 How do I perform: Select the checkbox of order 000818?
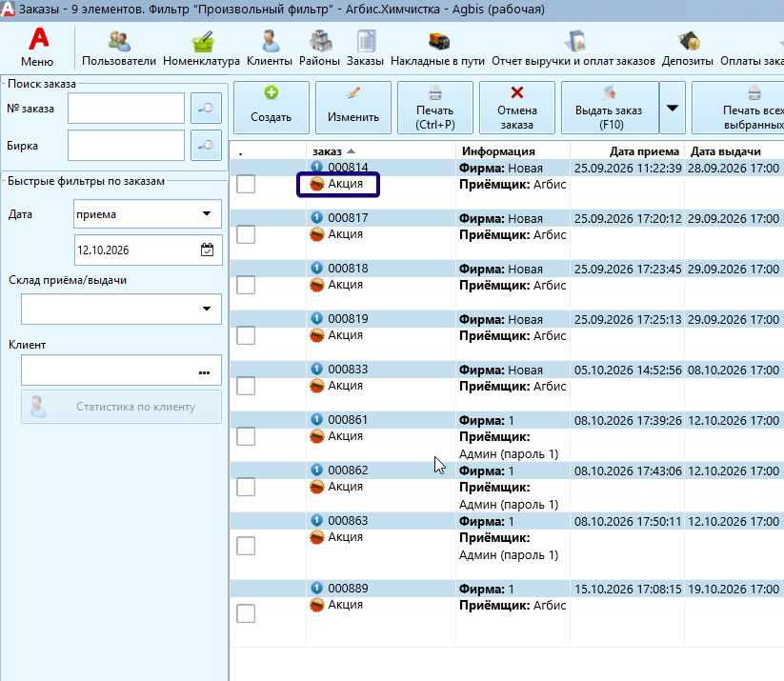246,285
